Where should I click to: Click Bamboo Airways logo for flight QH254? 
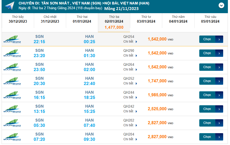coord(12,39)
